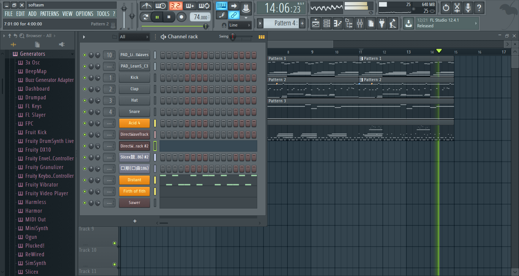
Task: Open the TOOLS menu
Action: 103,14
